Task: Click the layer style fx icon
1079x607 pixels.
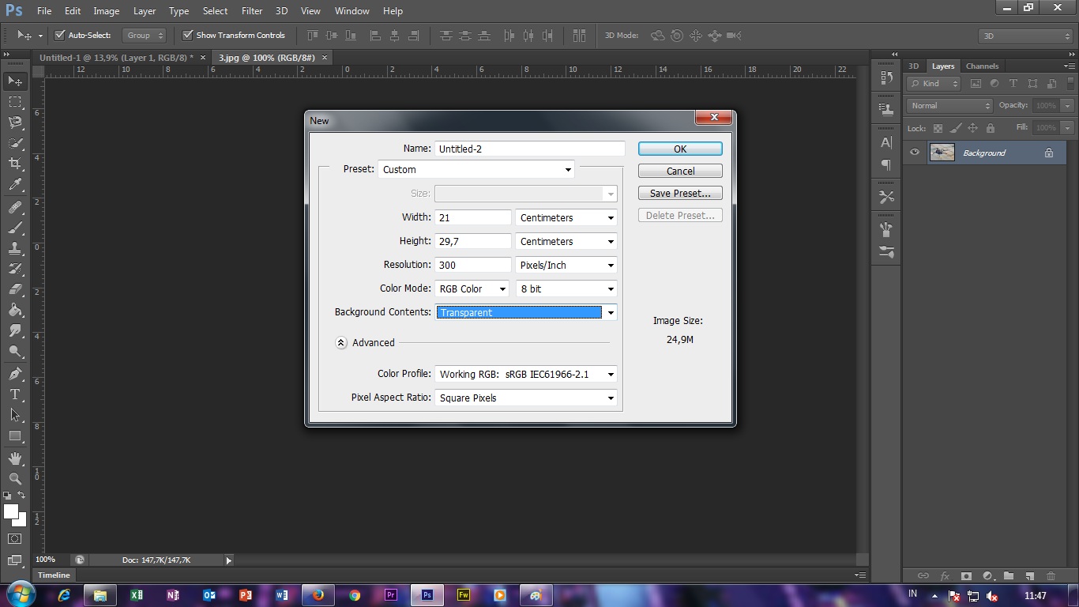Action: (x=945, y=576)
